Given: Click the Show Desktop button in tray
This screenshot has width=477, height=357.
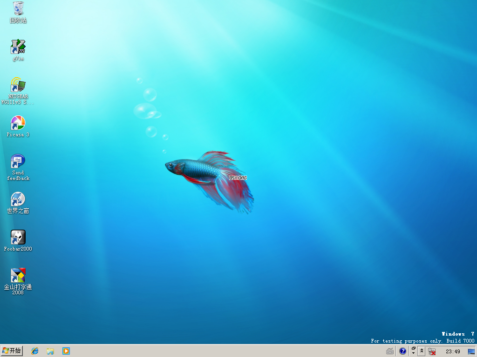Looking at the screenshot, I should coord(471,351).
